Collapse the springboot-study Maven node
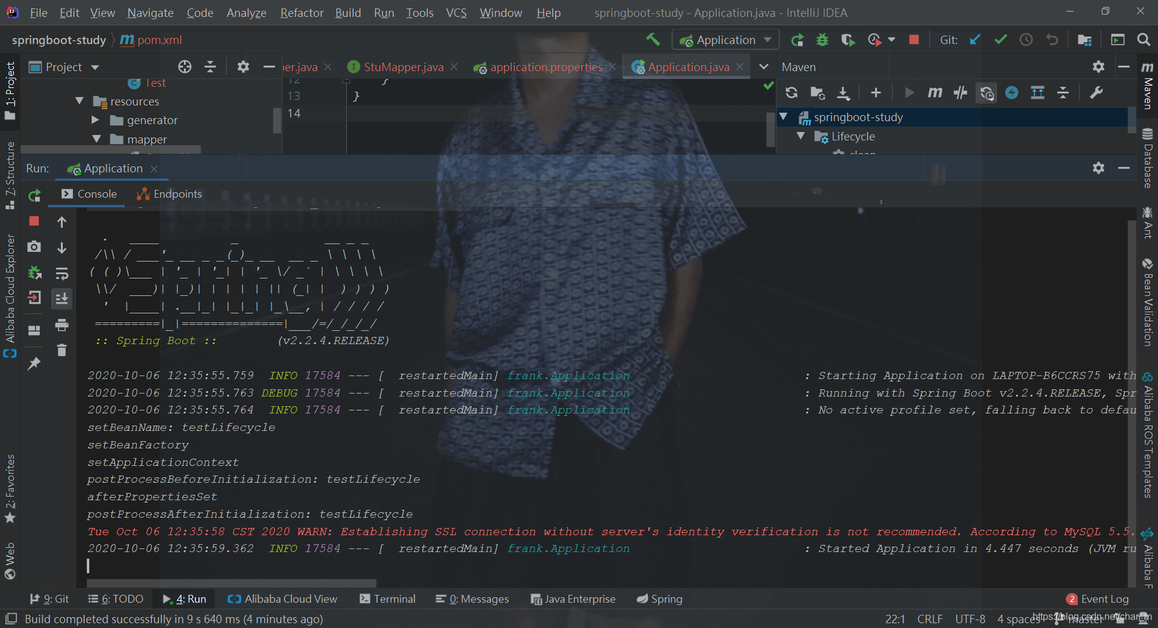 783,117
